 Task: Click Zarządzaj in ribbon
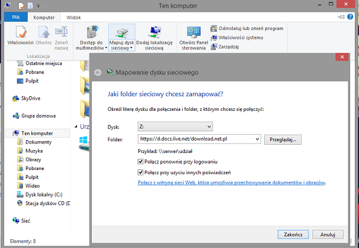pos(225,47)
